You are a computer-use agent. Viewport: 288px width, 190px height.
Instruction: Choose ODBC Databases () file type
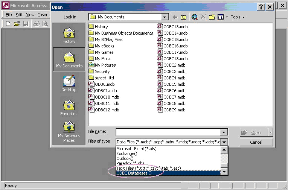pos(168,173)
